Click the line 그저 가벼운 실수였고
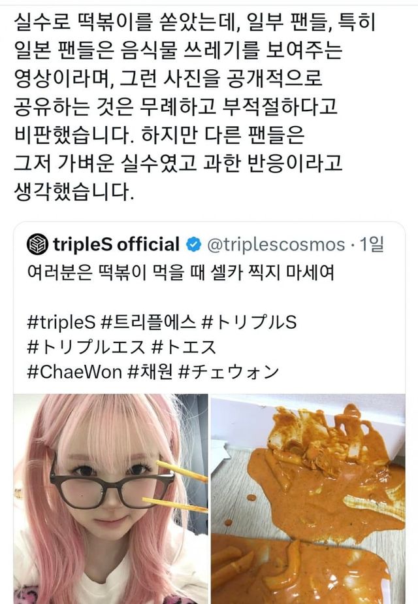 tap(178, 163)
